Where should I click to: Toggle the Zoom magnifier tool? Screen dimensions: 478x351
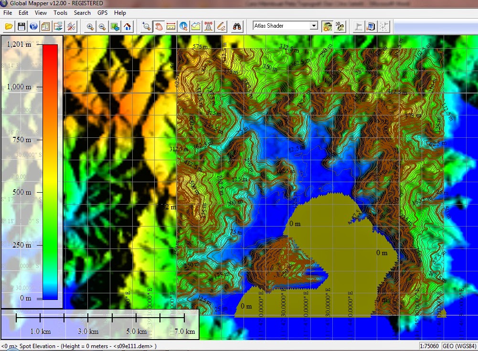pos(146,26)
